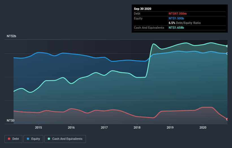Select the blue Equity endpoint marker on chart
Screen dimensions: 232x148
coord(227,53)
